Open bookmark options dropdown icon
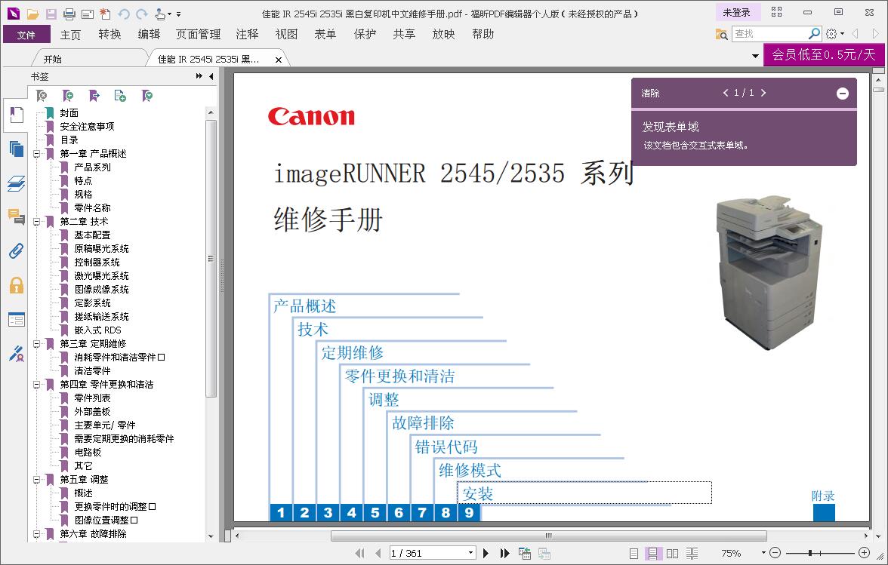The image size is (888, 565). (x=146, y=96)
